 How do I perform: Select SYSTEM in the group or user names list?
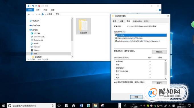coord(141,35)
